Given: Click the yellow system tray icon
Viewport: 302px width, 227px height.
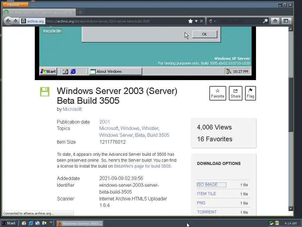Looking at the screenshot, I should [277, 223].
